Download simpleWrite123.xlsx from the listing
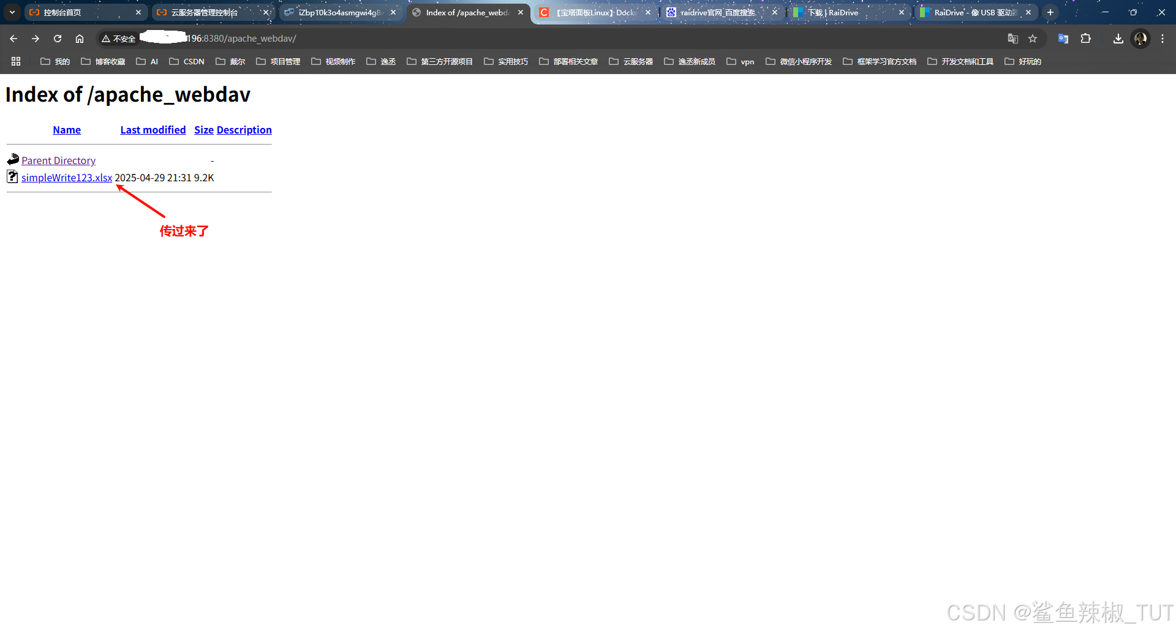 click(67, 178)
